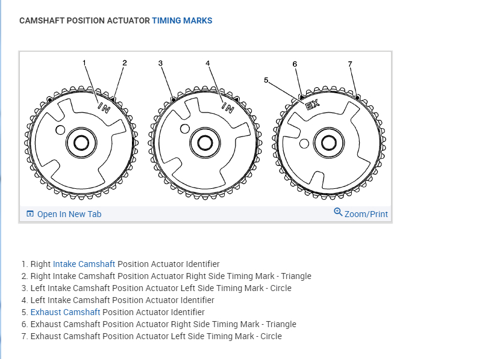Click the center hub of the middle sprocket
Image resolution: width=482 pixels, height=359 pixels.
(204, 143)
